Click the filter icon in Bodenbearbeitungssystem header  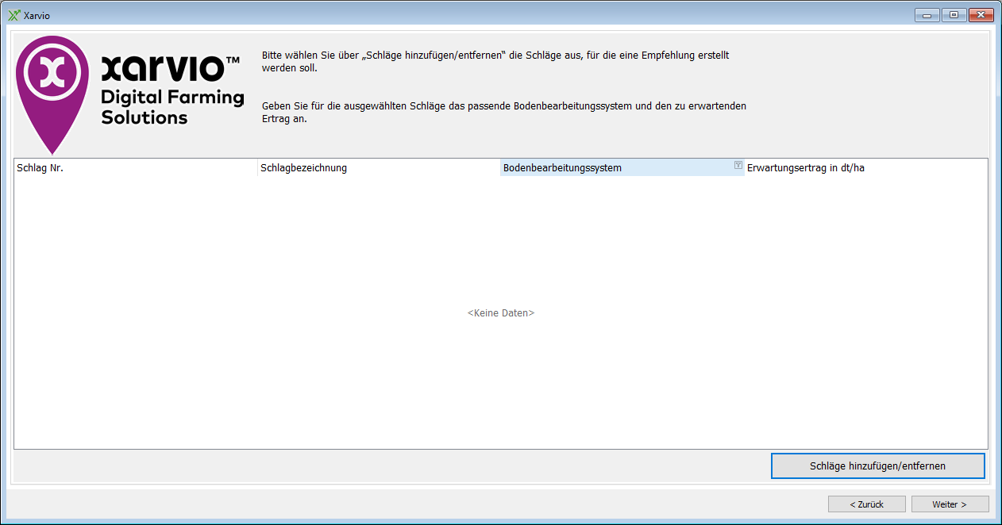coord(738,166)
